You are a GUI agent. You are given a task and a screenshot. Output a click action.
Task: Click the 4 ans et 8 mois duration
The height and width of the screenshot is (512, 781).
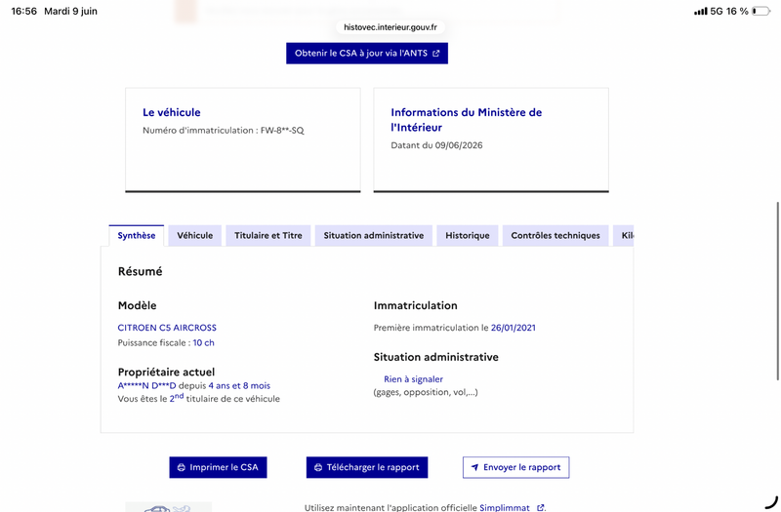click(x=239, y=385)
